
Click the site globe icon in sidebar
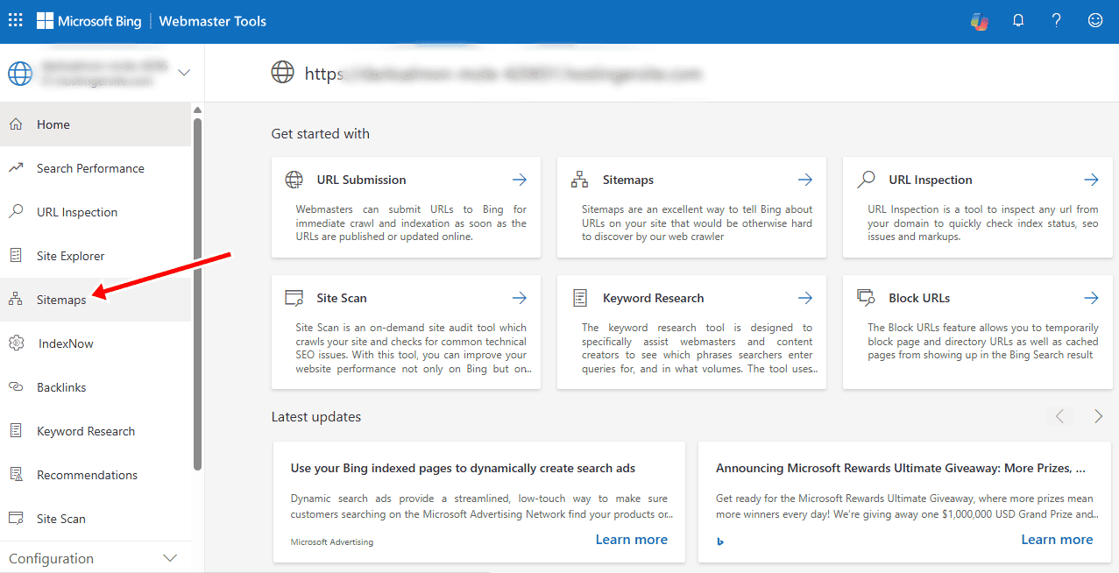20,74
